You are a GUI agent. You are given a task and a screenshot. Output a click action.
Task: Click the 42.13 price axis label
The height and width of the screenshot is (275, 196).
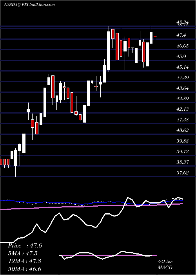tap(183, 109)
